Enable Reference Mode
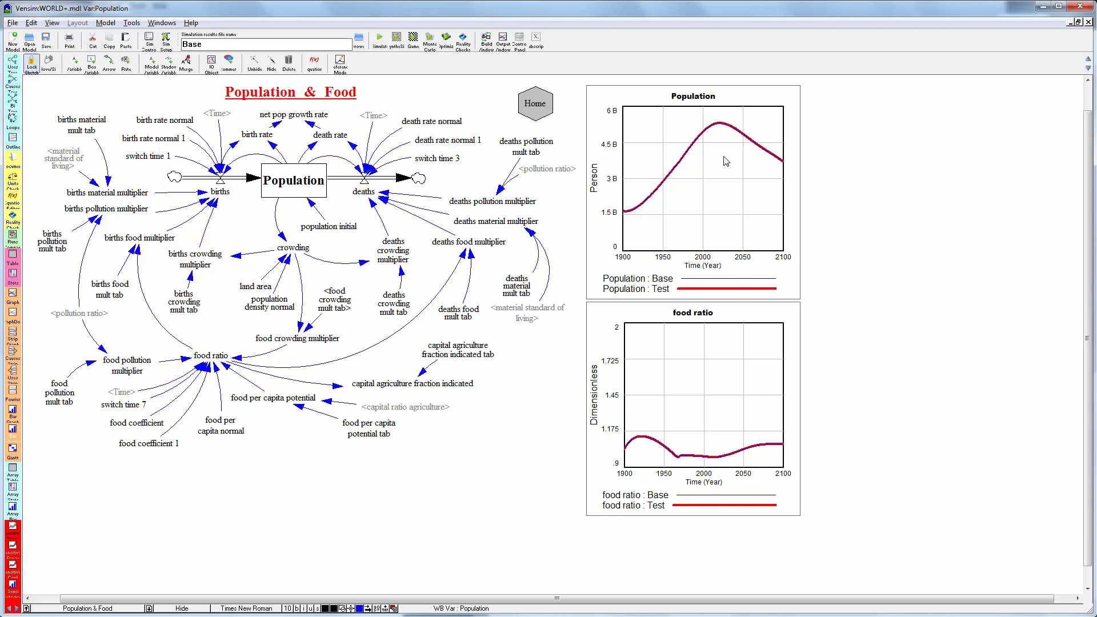The image size is (1097, 617). (x=340, y=63)
